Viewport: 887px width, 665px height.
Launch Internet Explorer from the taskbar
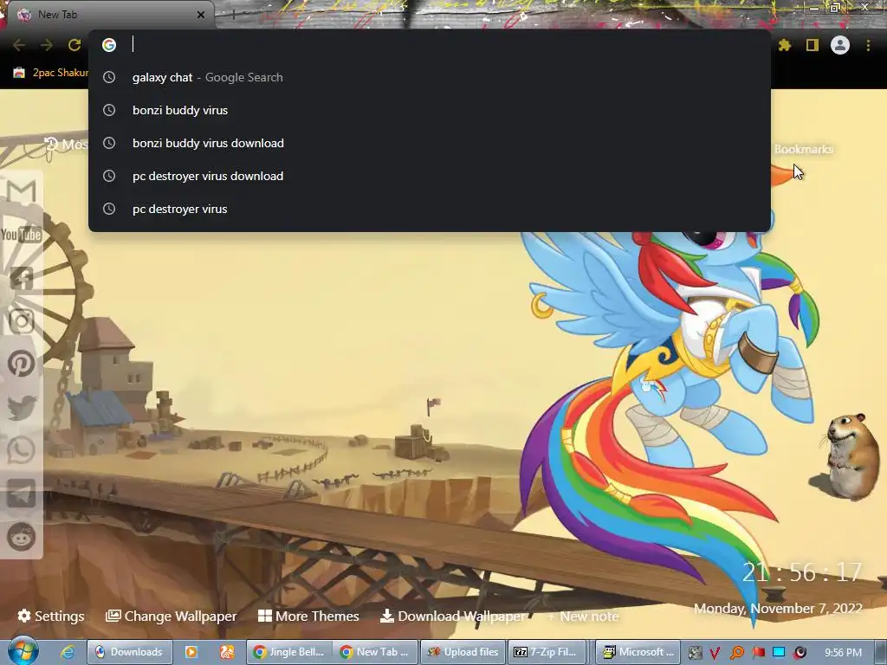coord(68,652)
